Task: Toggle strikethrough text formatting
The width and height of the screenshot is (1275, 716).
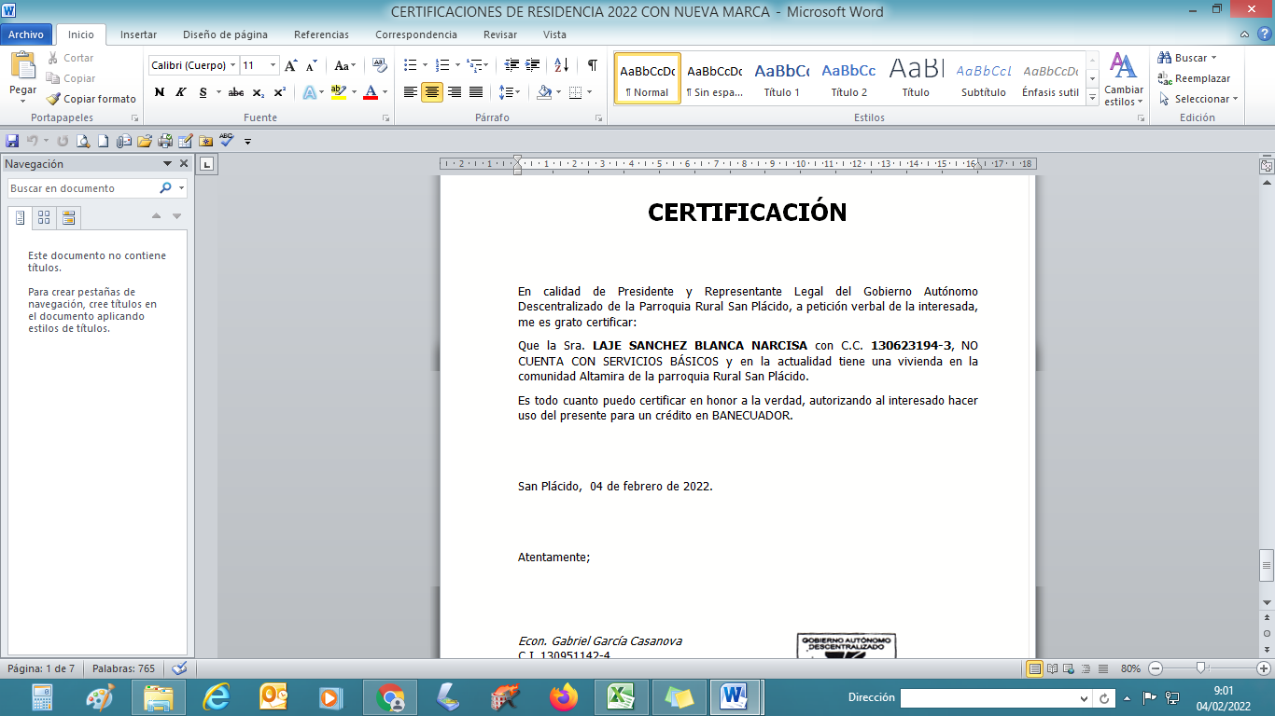Action: pos(235,92)
